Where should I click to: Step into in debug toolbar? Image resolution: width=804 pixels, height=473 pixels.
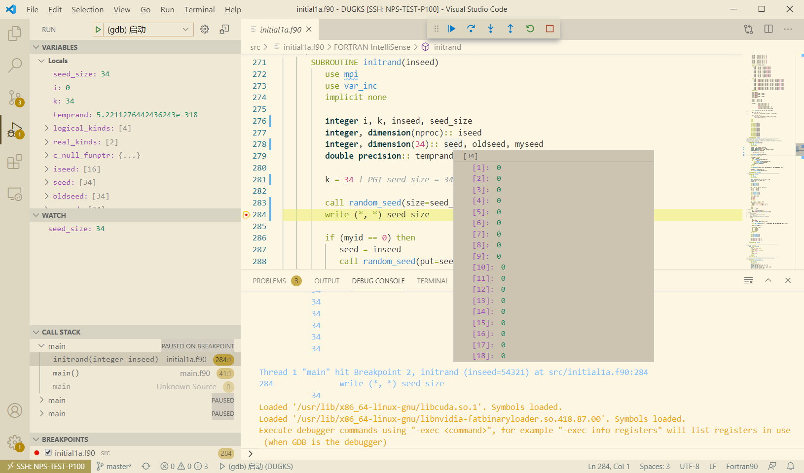point(491,29)
